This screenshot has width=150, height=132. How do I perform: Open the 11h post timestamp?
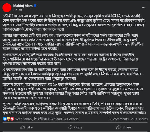(x=15, y=10)
